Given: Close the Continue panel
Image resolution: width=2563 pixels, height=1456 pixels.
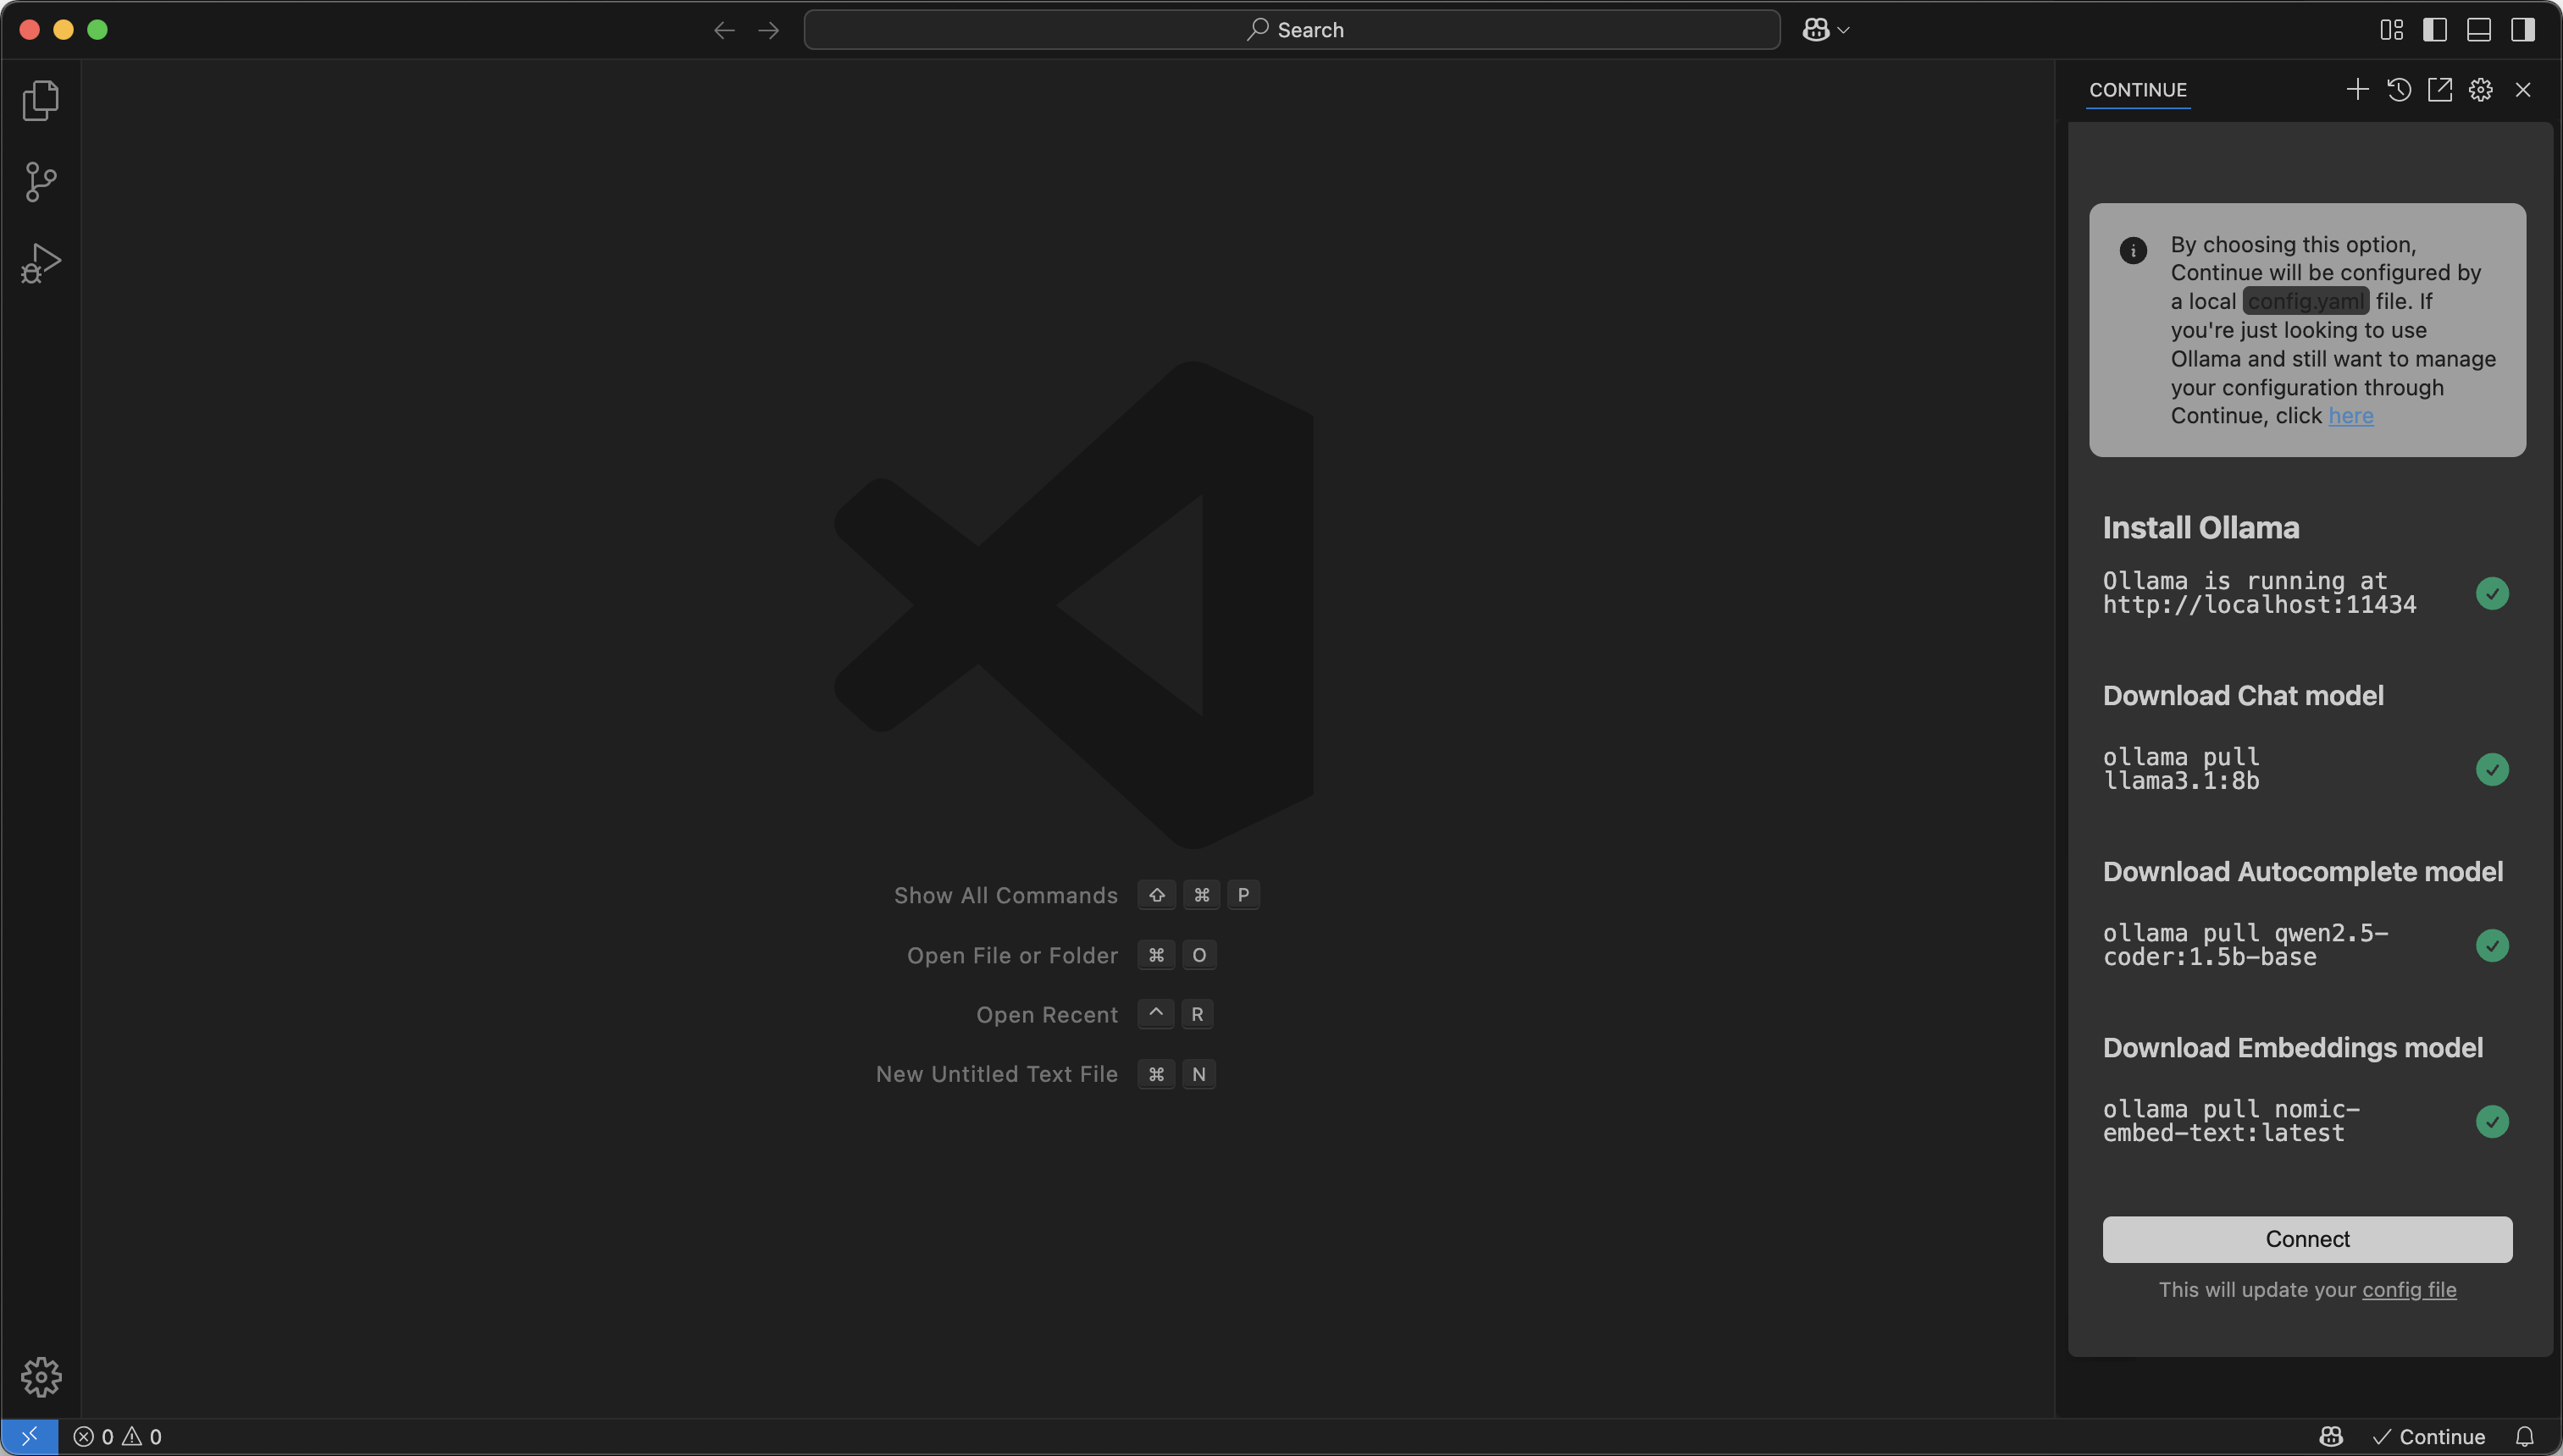Looking at the screenshot, I should pyautogui.click(x=2523, y=90).
